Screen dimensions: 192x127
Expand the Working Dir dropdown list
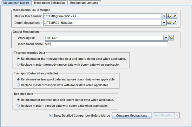click(x=166, y=38)
